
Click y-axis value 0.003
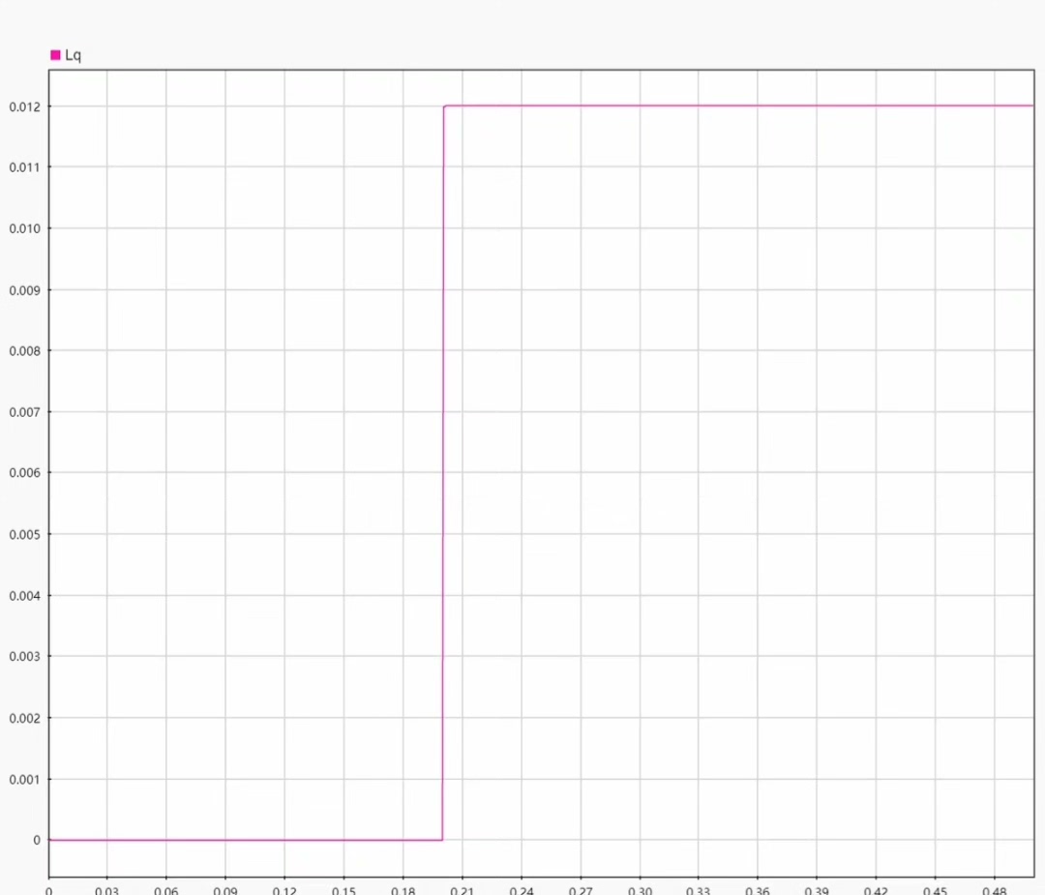click(24, 656)
